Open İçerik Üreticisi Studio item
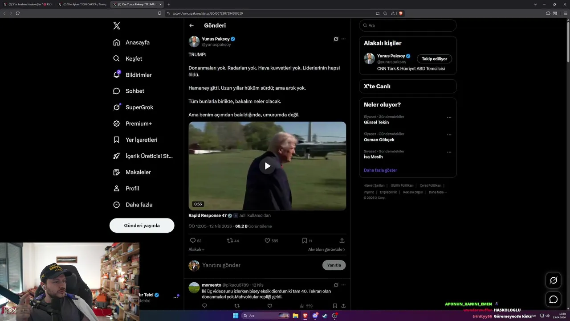The height and width of the screenshot is (321, 570). point(143,156)
